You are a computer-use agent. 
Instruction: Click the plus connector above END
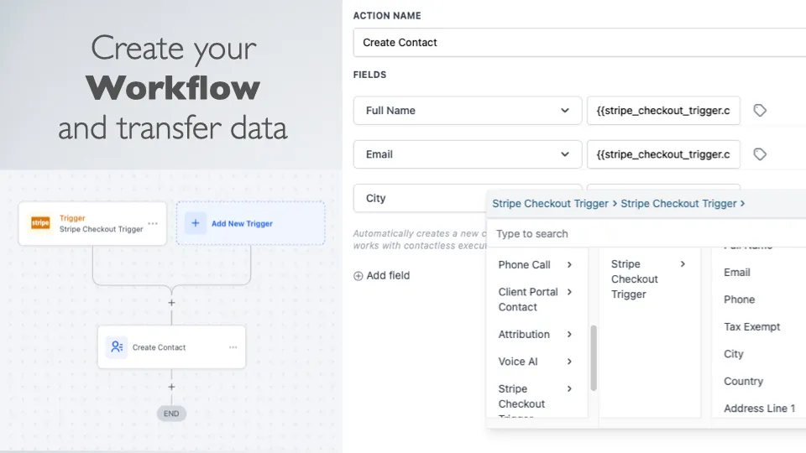click(171, 388)
